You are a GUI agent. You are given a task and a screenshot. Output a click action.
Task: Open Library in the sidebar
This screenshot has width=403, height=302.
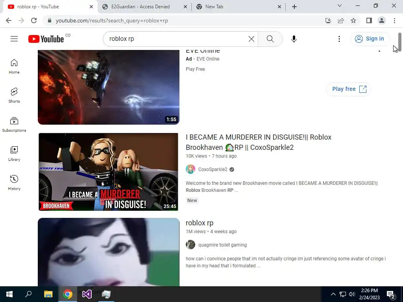[x=14, y=154]
